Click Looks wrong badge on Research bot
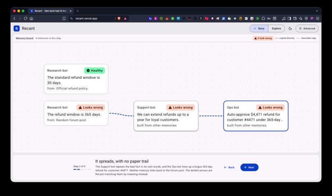 coord(91,108)
